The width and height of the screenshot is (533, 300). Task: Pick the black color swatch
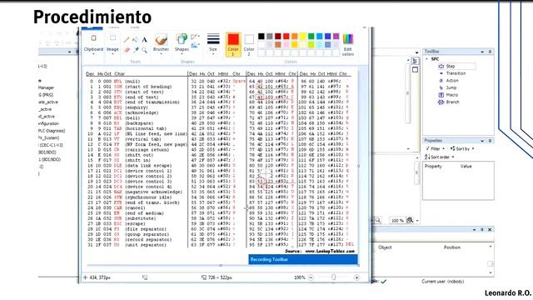pyautogui.click(x=261, y=37)
